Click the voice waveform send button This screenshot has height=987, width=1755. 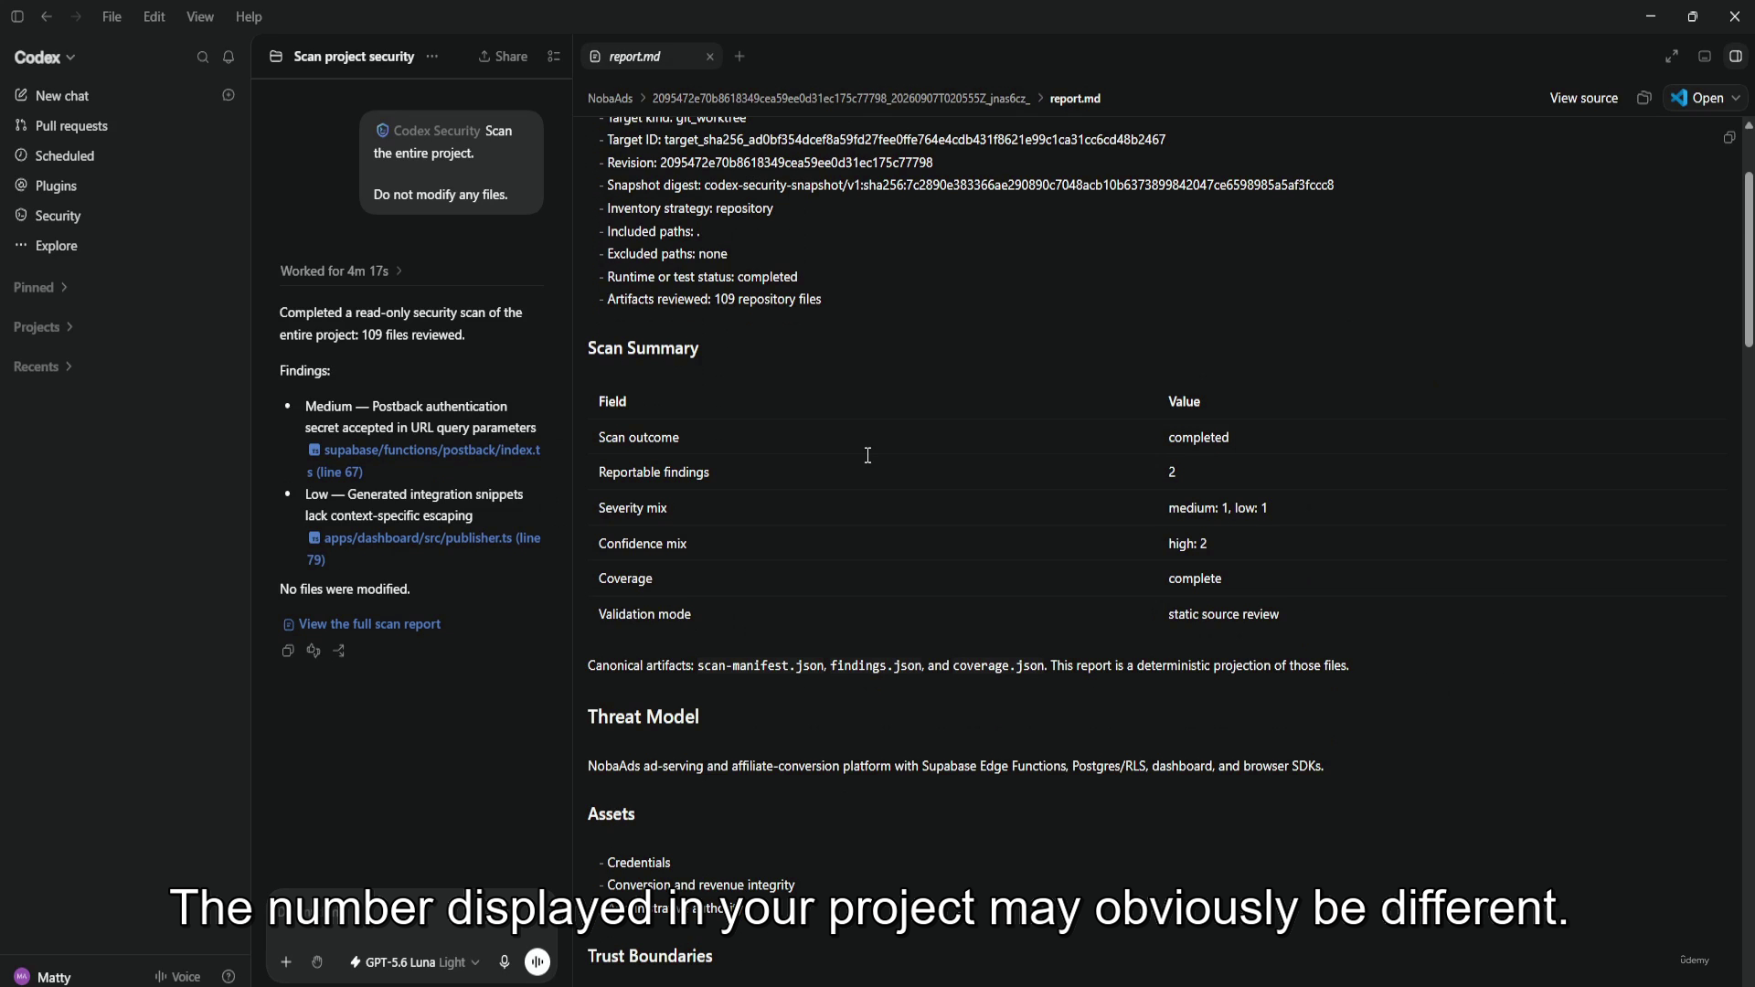coord(537,962)
